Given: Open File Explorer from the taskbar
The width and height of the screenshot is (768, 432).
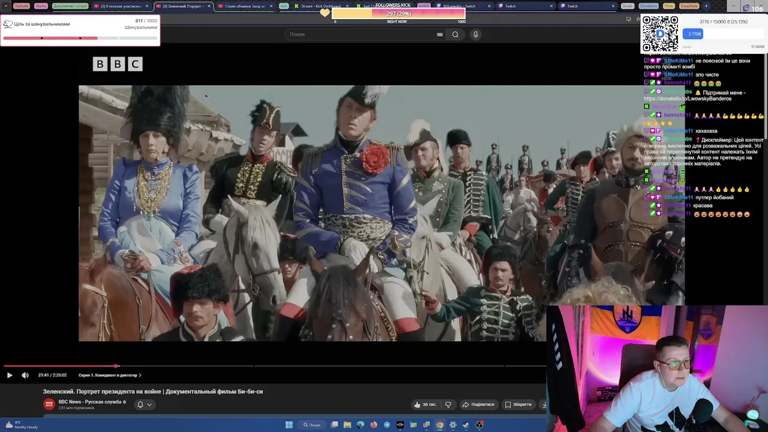Looking at the screenshot, I should pyautogui.click(x=347, y=425).
